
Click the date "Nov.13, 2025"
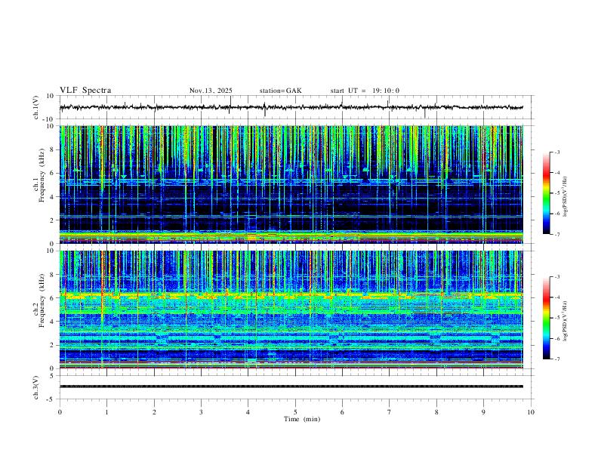pyautogui.click(x=211, y=91)
